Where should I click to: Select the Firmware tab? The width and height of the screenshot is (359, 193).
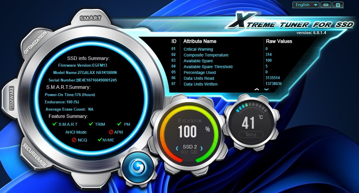[12, 98]
